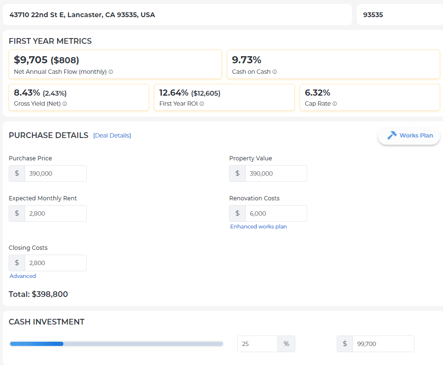Edit the cash investment percent field
443x365 pixels.
[257, 344]
